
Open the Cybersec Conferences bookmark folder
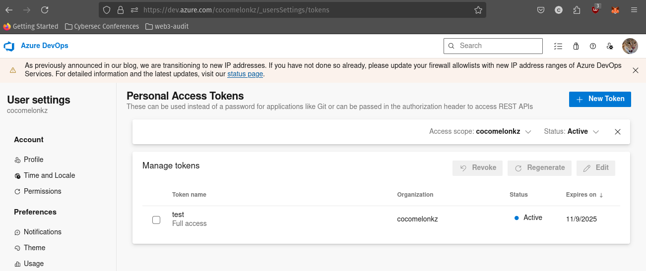point(102,26)
